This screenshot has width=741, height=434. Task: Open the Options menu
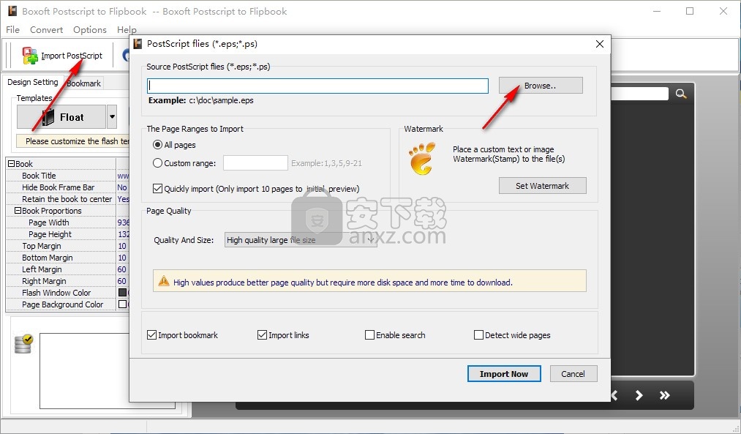tap(90, 30)
